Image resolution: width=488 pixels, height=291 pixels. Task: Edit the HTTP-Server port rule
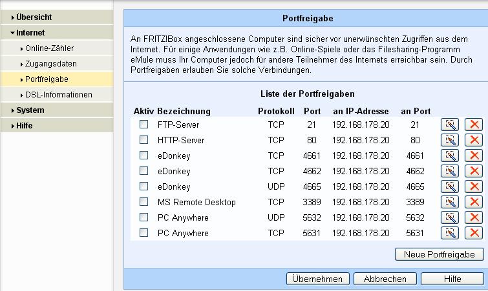coord(449,140)
